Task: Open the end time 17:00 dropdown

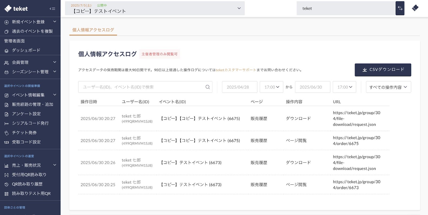Action: pos(345,87)
